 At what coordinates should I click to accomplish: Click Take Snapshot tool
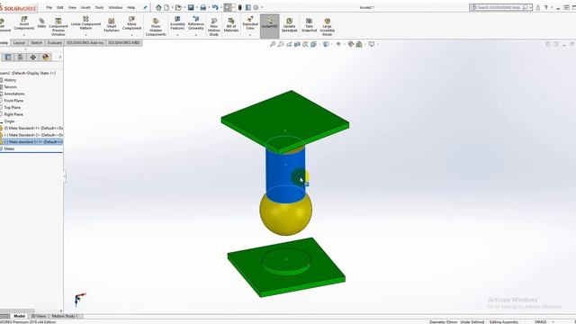(x=309, y=25)
